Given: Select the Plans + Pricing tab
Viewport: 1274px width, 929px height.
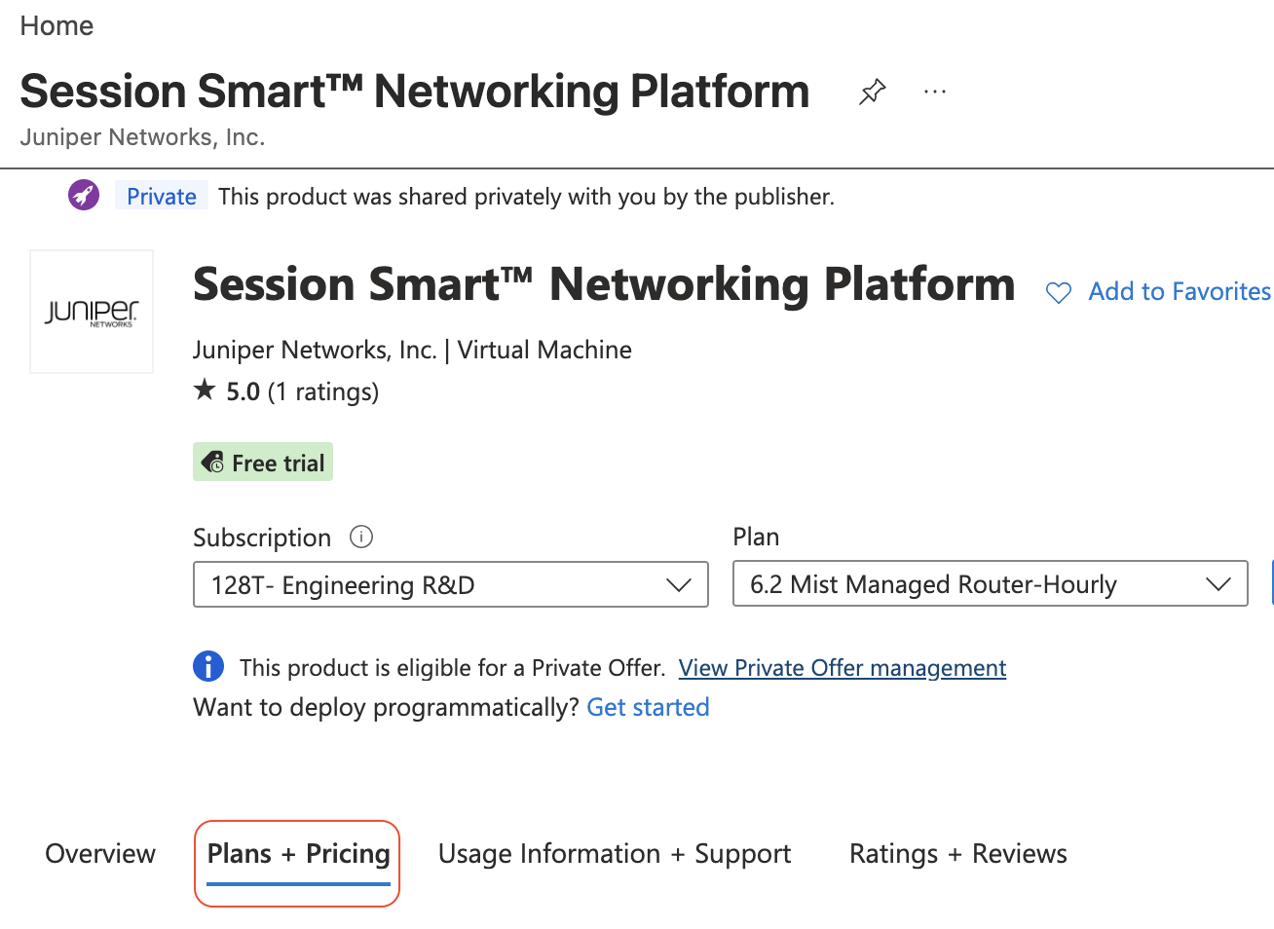Looking at the screenshot, I should pyautogui.click(x=298, y=854).
